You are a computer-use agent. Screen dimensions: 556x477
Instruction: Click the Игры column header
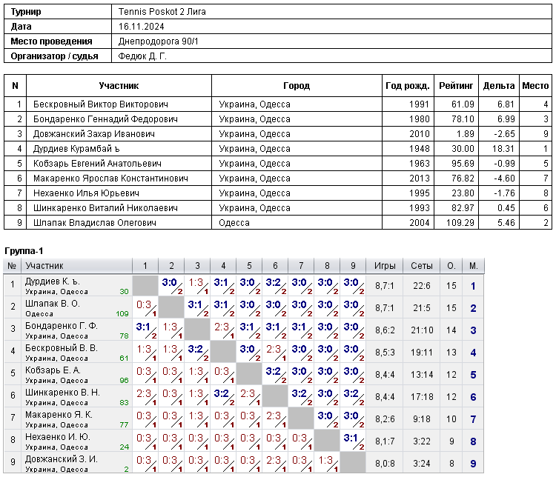click(384, 266)
